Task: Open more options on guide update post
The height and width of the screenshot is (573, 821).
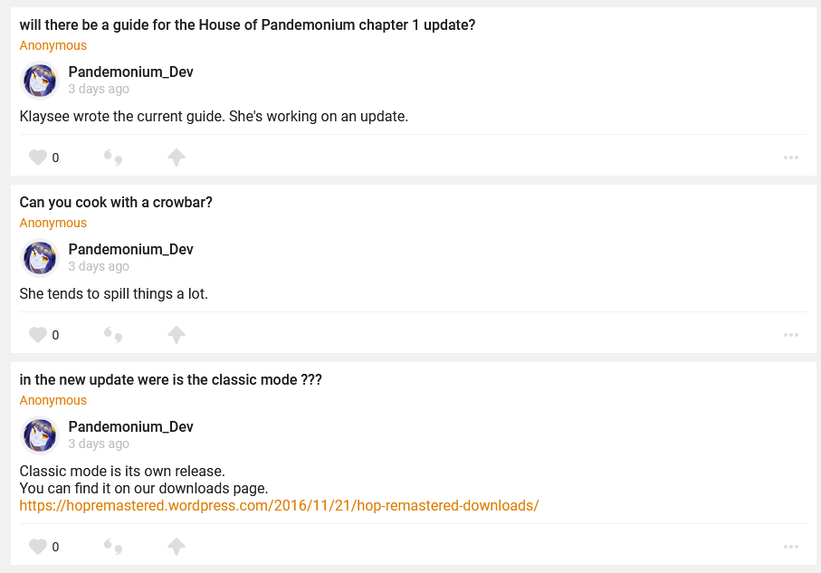Action: click(x=791, y=158)
